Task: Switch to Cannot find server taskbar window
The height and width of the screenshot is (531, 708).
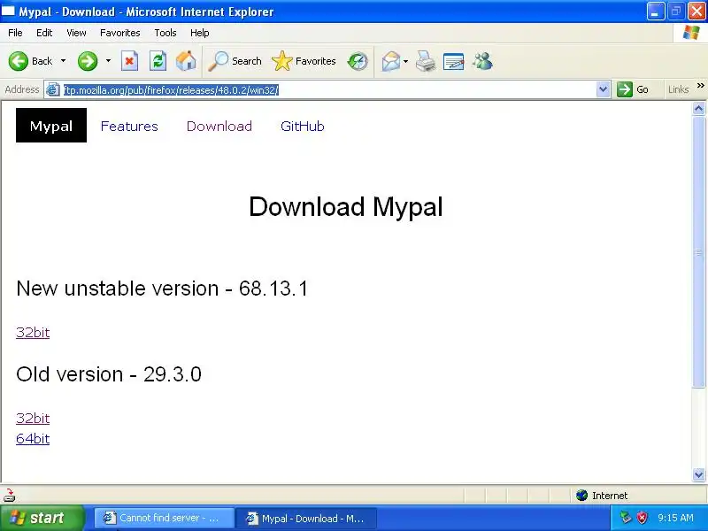Action: click(x=165, y=518)
